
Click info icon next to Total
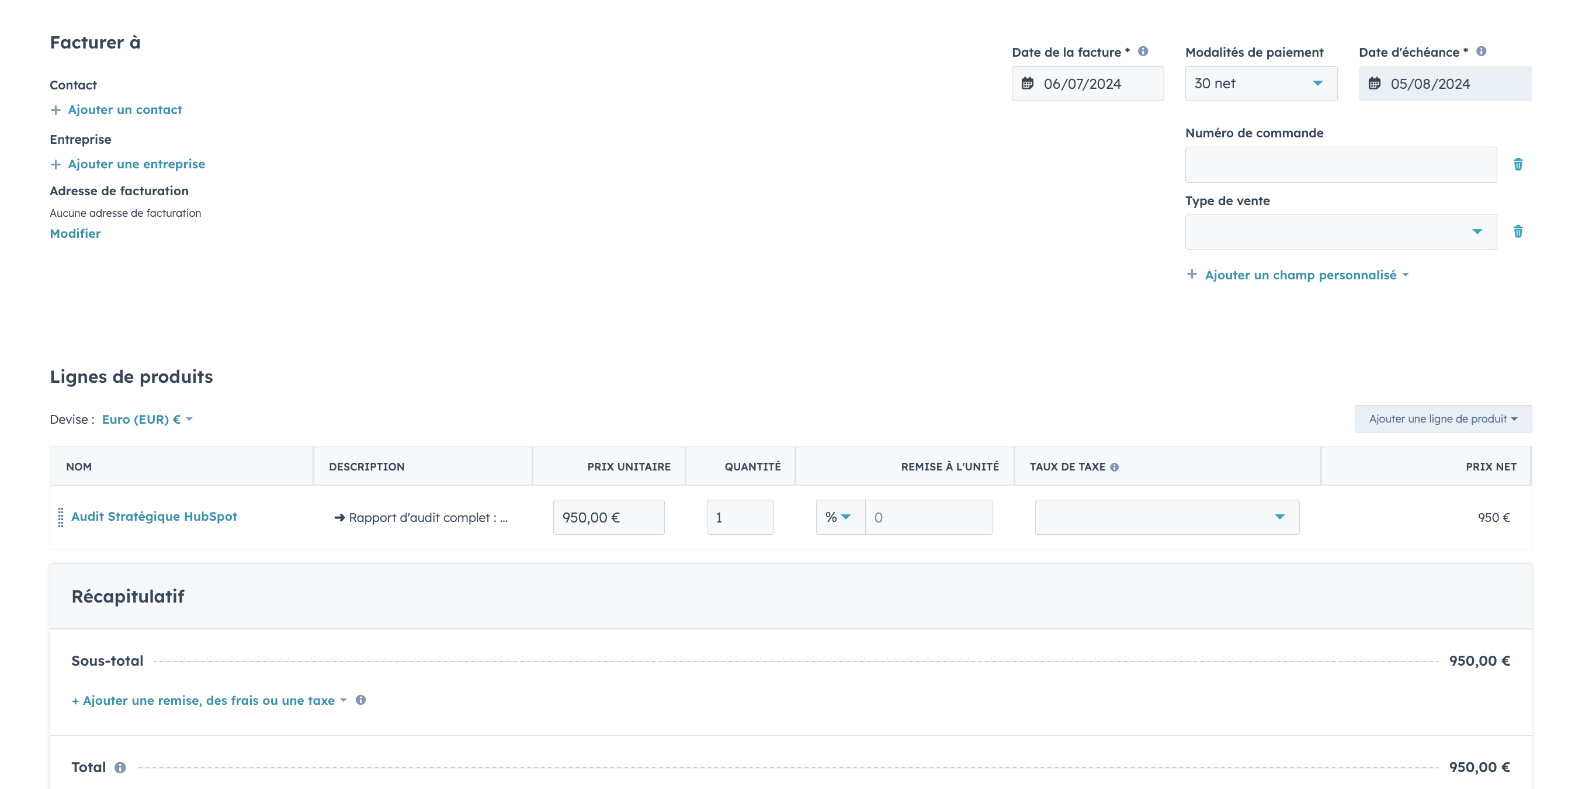[120, 767]
